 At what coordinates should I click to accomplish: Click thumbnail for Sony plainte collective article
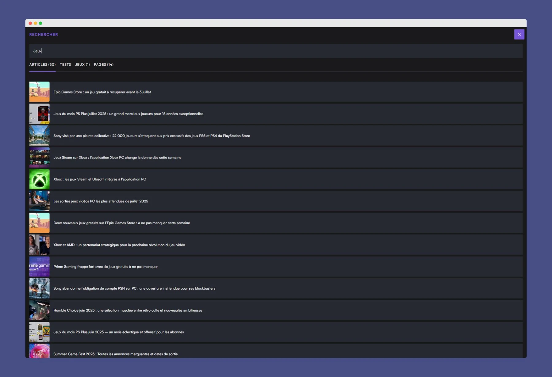coord(39,135)
